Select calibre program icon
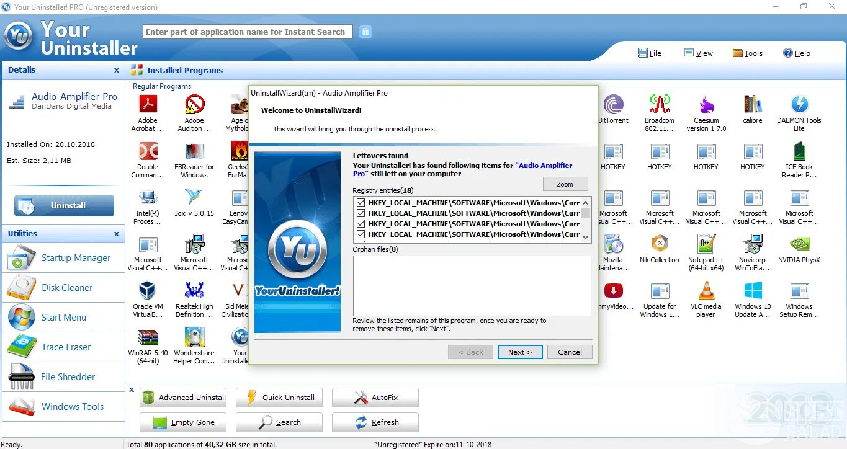Screen dimensions: 847x449 (x=753, y=104)
